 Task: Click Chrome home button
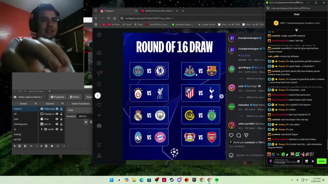coord(115,18)
